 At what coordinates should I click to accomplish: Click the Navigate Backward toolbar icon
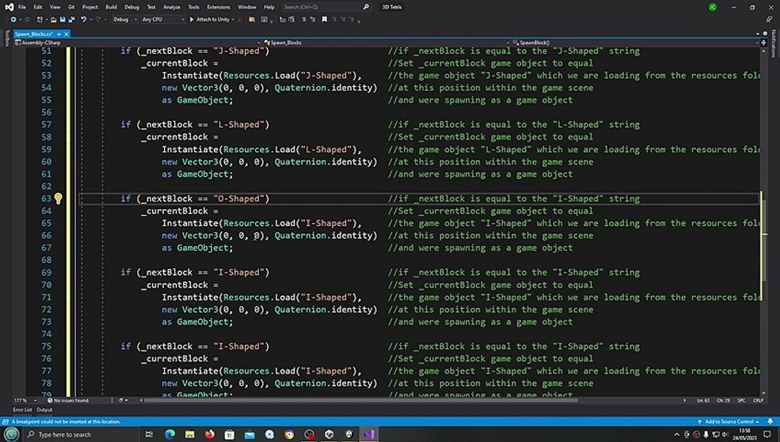pyautogui.click(x=13, y=20)
